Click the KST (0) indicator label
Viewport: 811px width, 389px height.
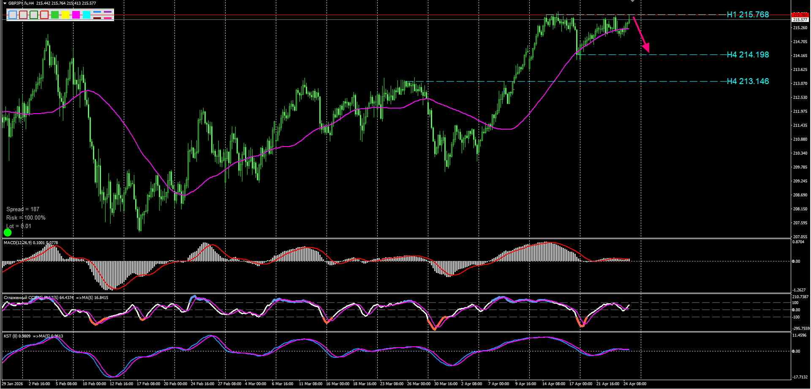[11, 336]
